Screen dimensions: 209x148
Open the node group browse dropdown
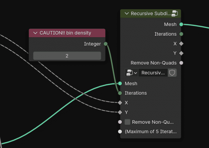pos(132,73)
